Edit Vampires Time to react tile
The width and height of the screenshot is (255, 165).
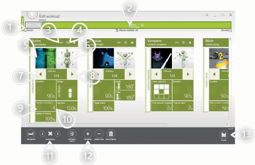183,106
